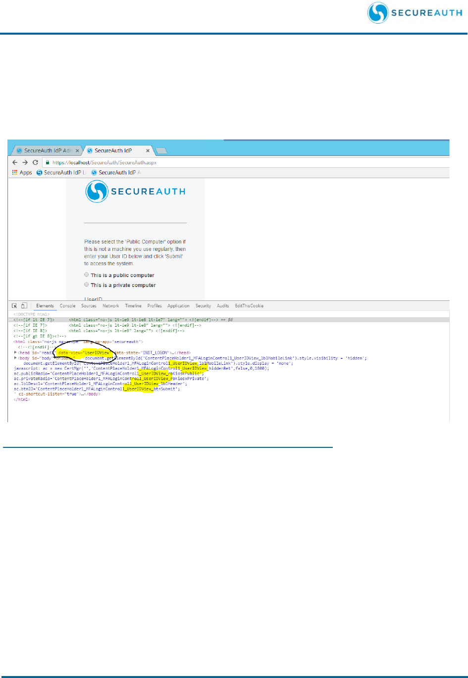This screenshot has height=678, width=468.
Task: Open the Security panel in DevTools
Action: point(203,306)
